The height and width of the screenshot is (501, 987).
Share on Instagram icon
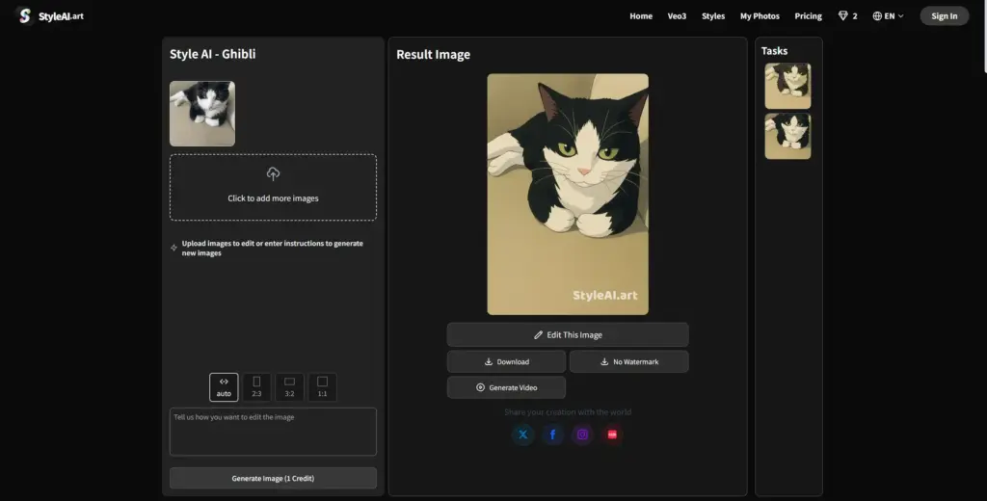click(x=582, y=435)
